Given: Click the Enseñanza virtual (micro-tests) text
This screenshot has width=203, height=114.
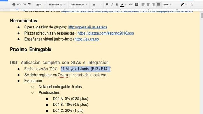Looking at the screenshot, I should (49, 39).
